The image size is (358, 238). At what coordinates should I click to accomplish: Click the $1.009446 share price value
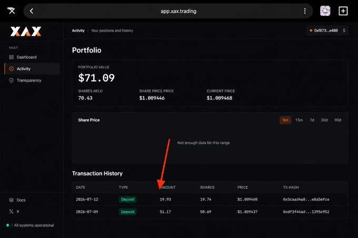(x=152, y=98)
